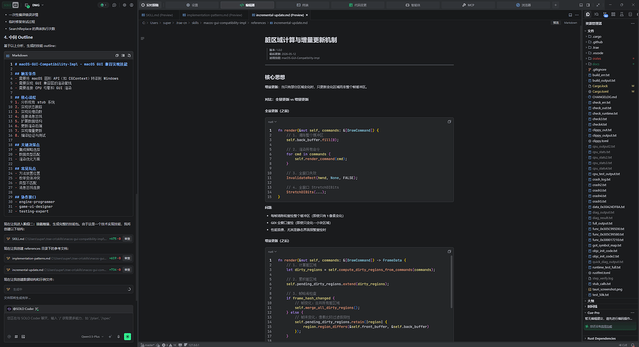Open the SKILL.md file card in chat
Screen dimensions: 639x347
pos(69,239)
